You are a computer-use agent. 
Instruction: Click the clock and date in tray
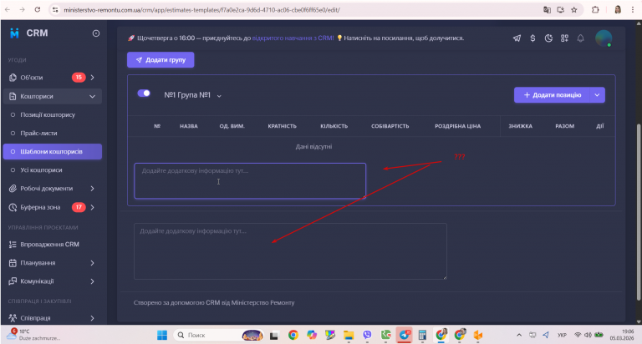point(622,335)
